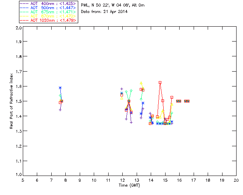Click the x-axis label 19
The height and width of the screenshot is (195, 243).
coord(222,180)
